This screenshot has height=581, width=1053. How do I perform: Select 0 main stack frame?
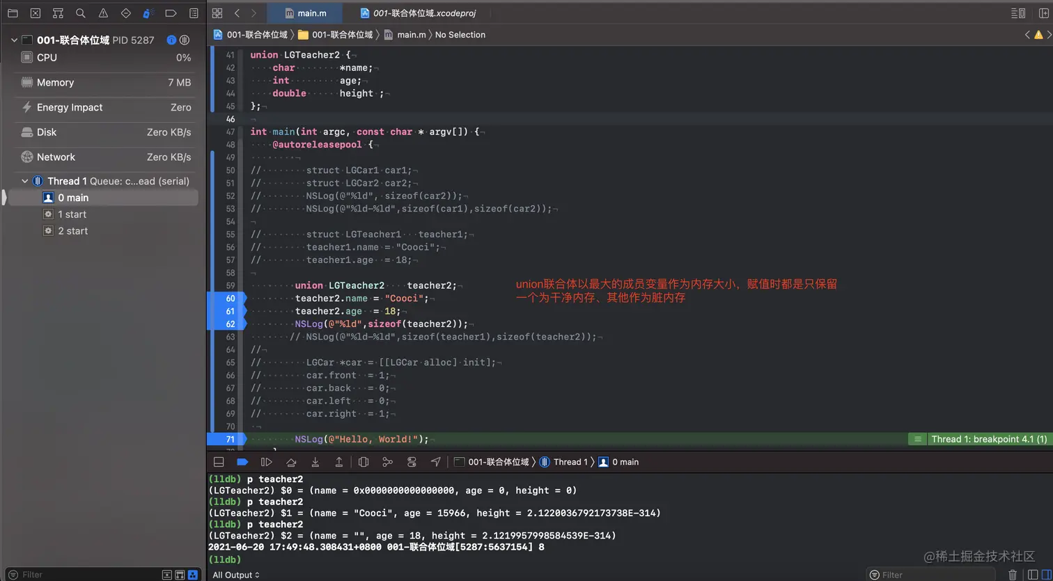click(x=103, y=198)
